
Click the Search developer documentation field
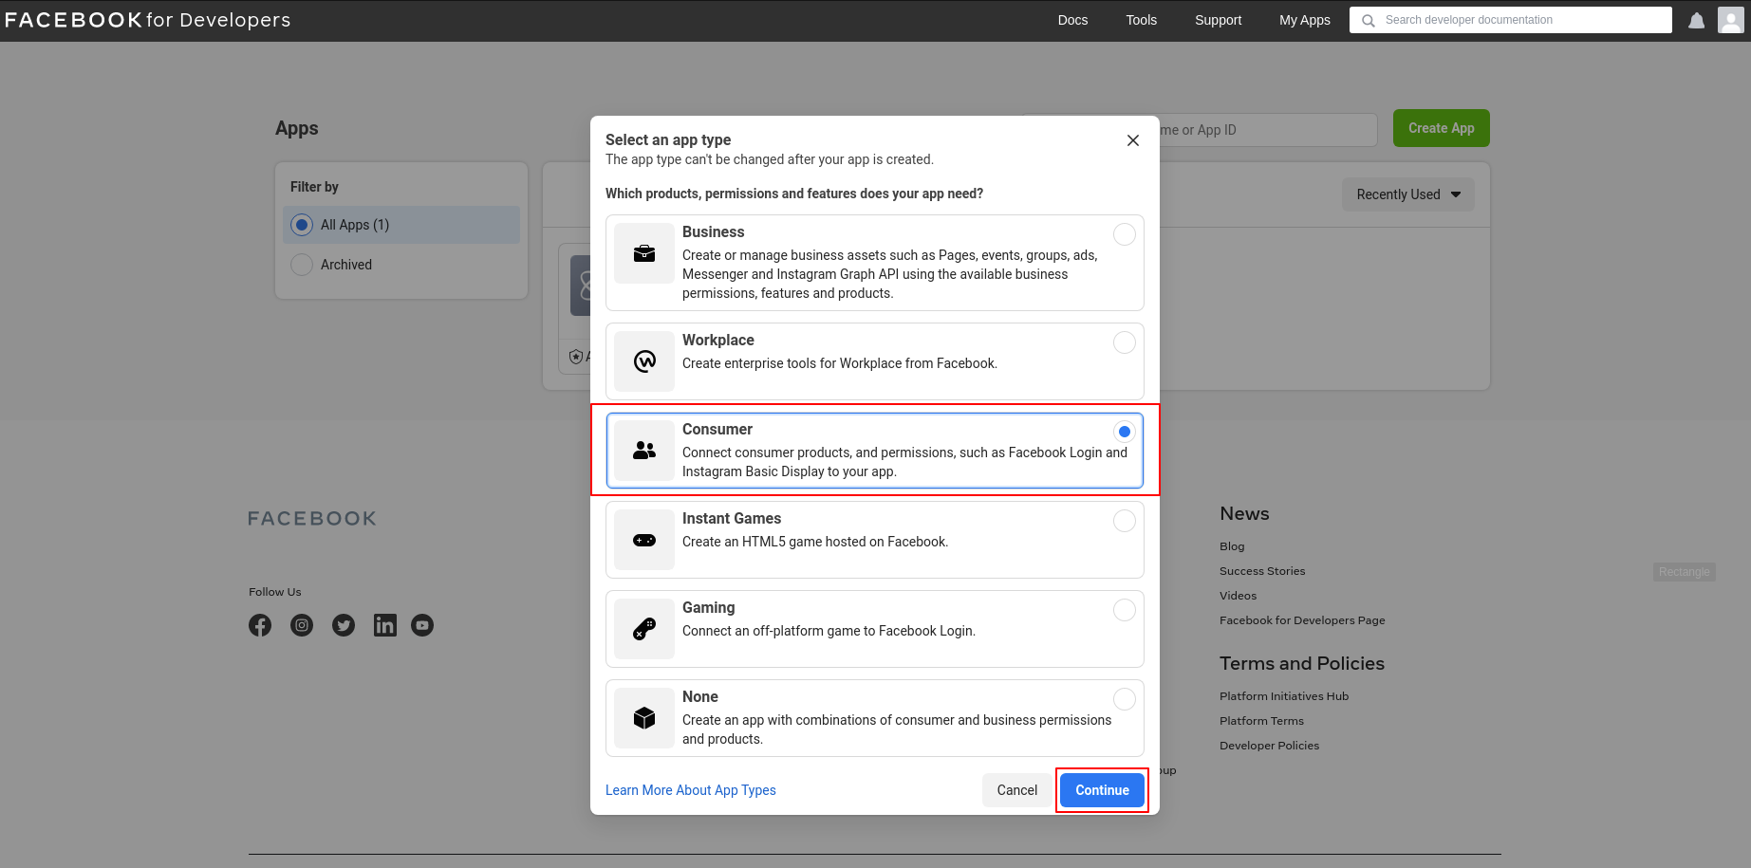click(1511, 20)
